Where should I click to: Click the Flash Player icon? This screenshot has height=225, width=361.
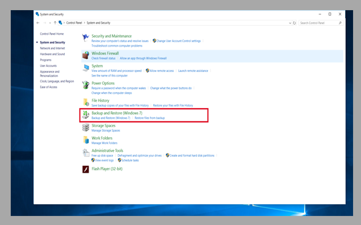(86, 169)
